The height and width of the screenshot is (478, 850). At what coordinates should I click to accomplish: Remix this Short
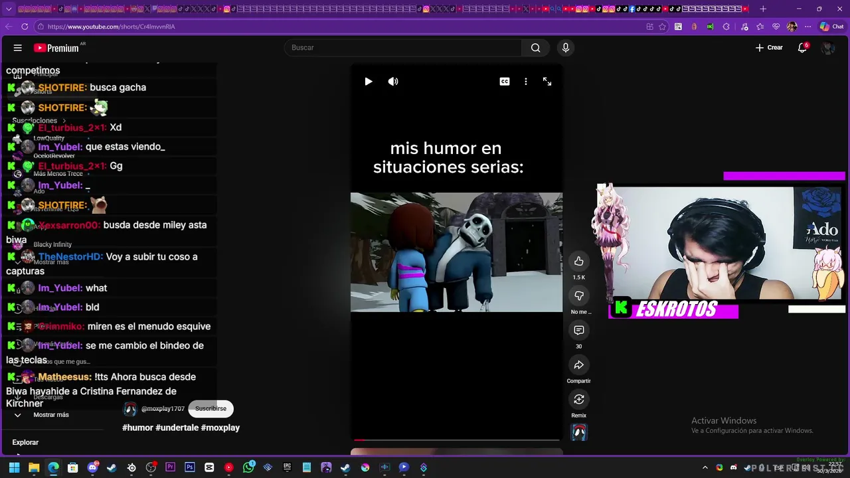point(579,399)
